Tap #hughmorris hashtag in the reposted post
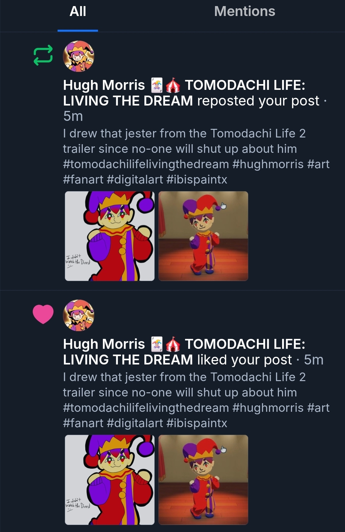Image resolution: width=345 pixels, height=532 pixels. [268, 164]
